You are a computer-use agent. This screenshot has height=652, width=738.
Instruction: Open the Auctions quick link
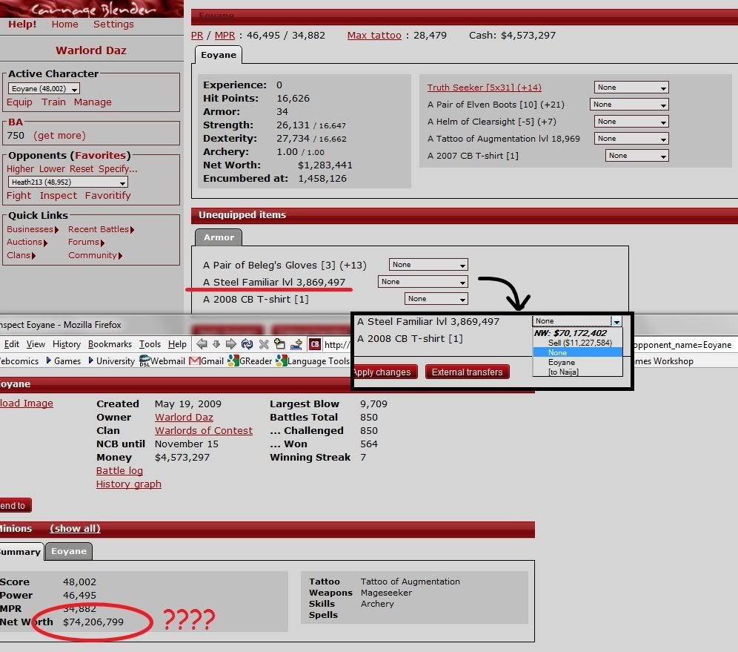27,242
